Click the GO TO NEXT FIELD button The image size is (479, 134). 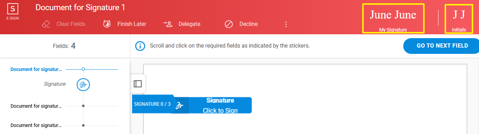[442, 46]
